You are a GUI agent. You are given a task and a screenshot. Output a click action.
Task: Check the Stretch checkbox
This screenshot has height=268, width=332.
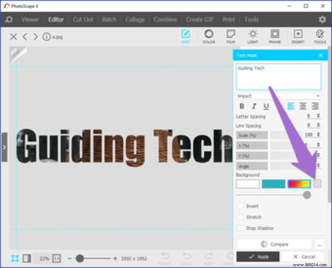[x=241, y=217]
